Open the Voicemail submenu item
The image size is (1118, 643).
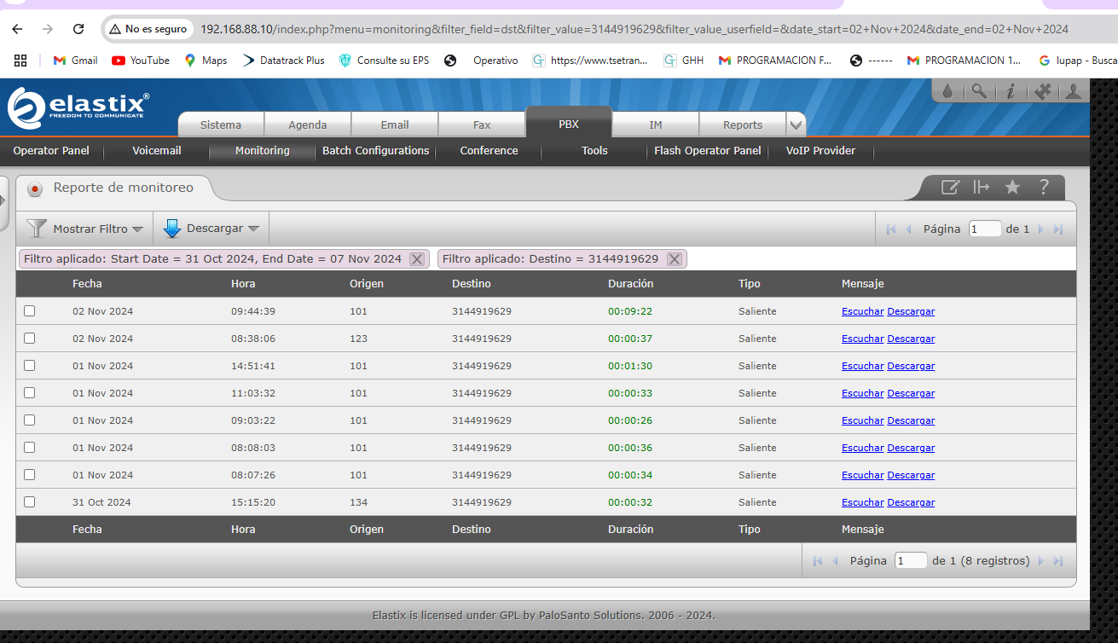[157, 151]
